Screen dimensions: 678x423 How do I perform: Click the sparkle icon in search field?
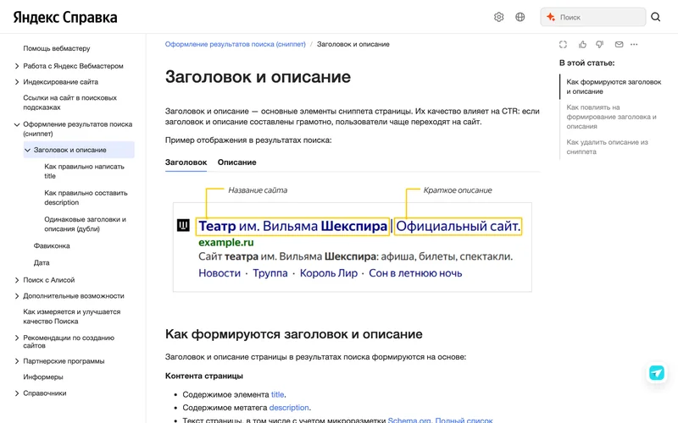pos(550,17)
